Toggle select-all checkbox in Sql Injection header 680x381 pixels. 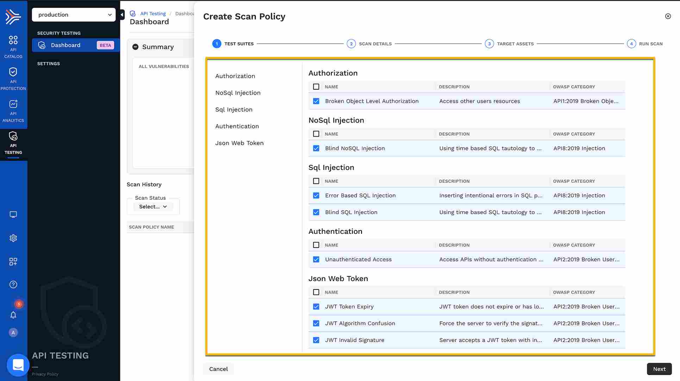click(316, 181)
